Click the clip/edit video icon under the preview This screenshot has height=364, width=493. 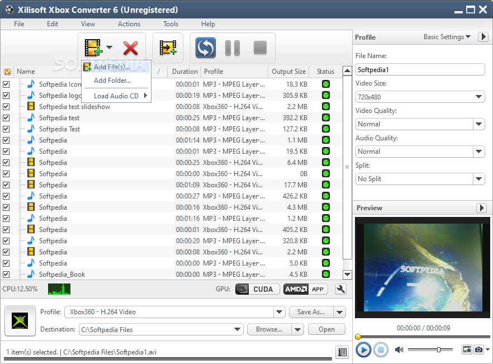coord(467,349)
